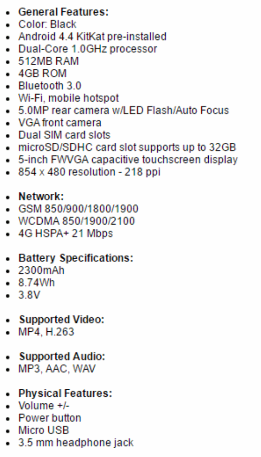Select Dual SIM card slots item
The height and width of the screenshot is (457, 261).
tap(64, 135)
